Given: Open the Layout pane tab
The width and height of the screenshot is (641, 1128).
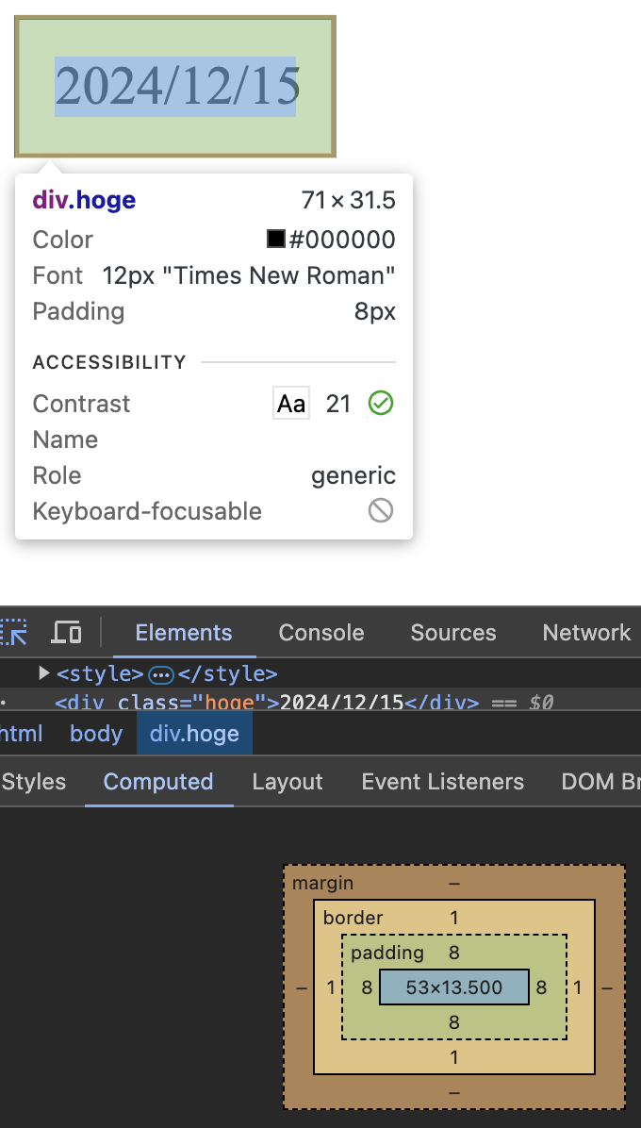Looking at the screenshot, I should pos(288,782).
